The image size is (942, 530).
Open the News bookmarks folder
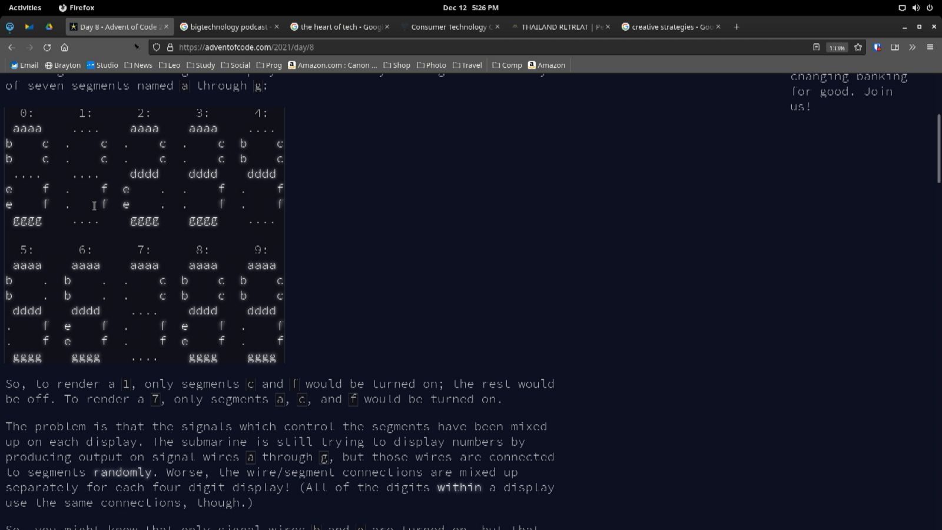click(140, 65)
